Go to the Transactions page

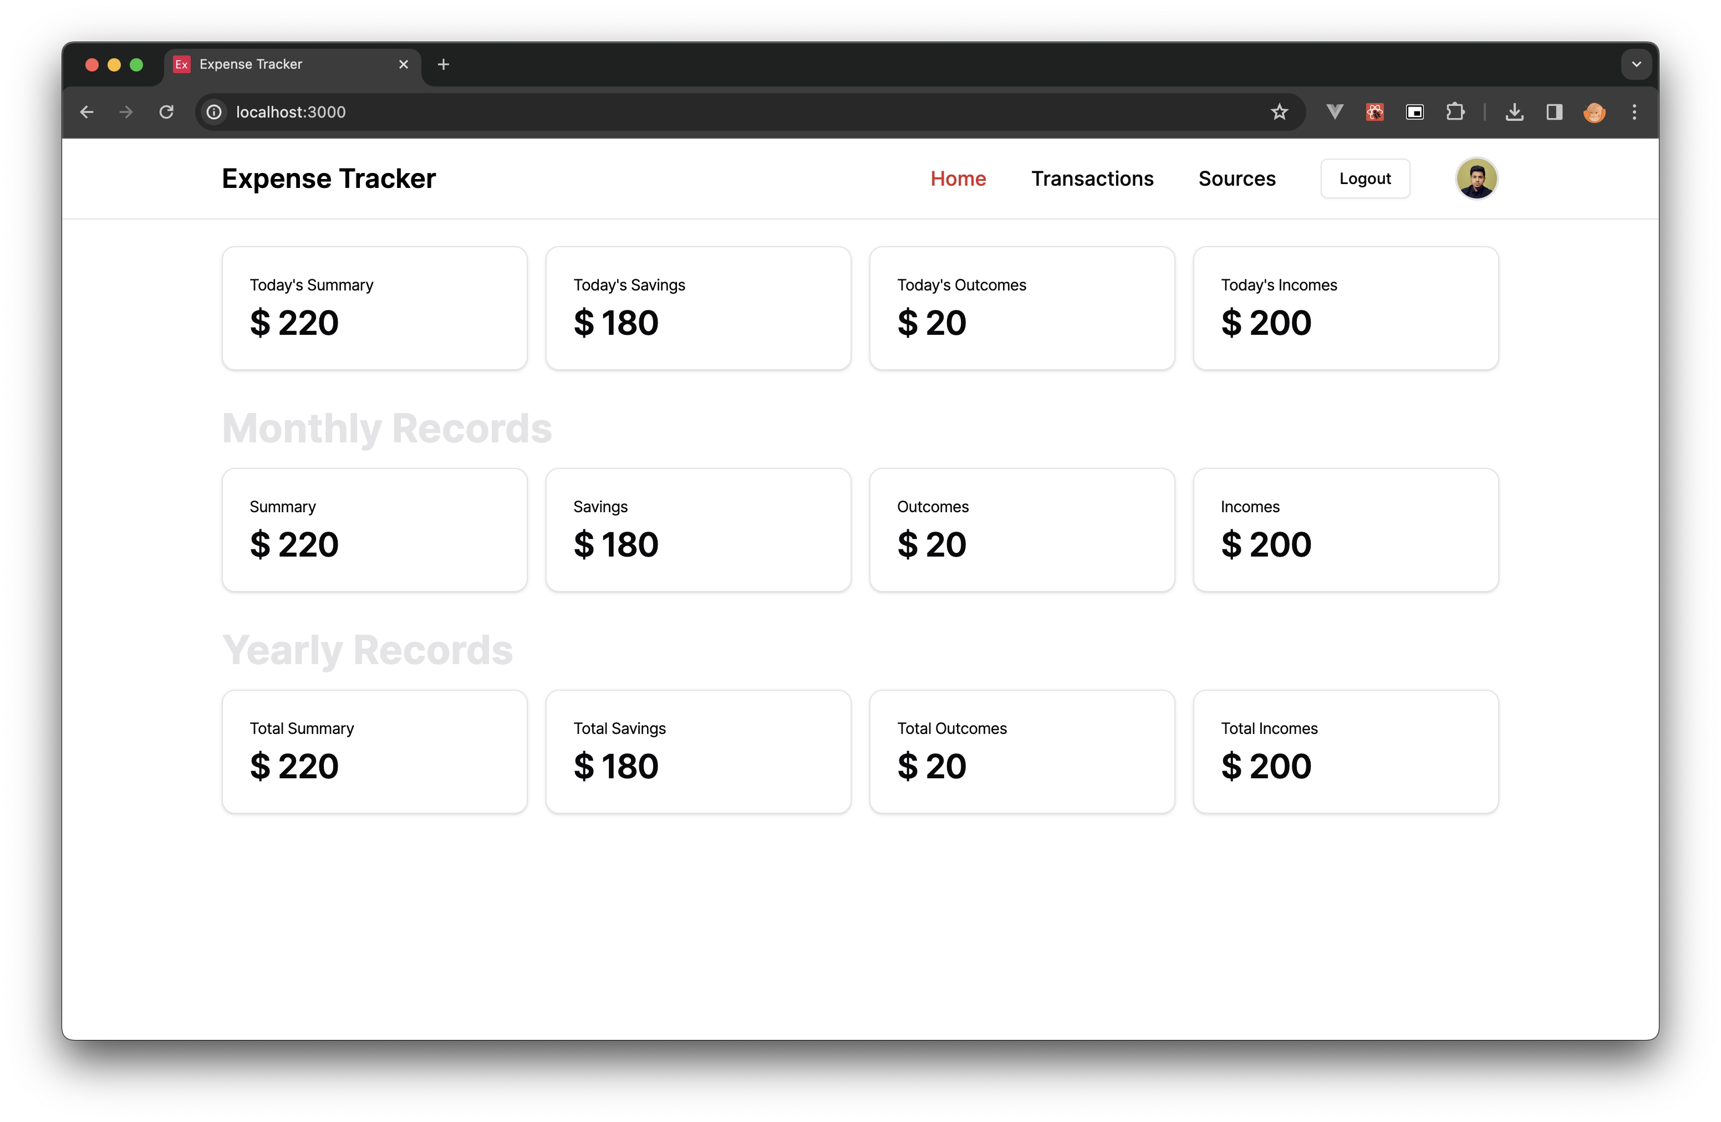click(1092, 178)
